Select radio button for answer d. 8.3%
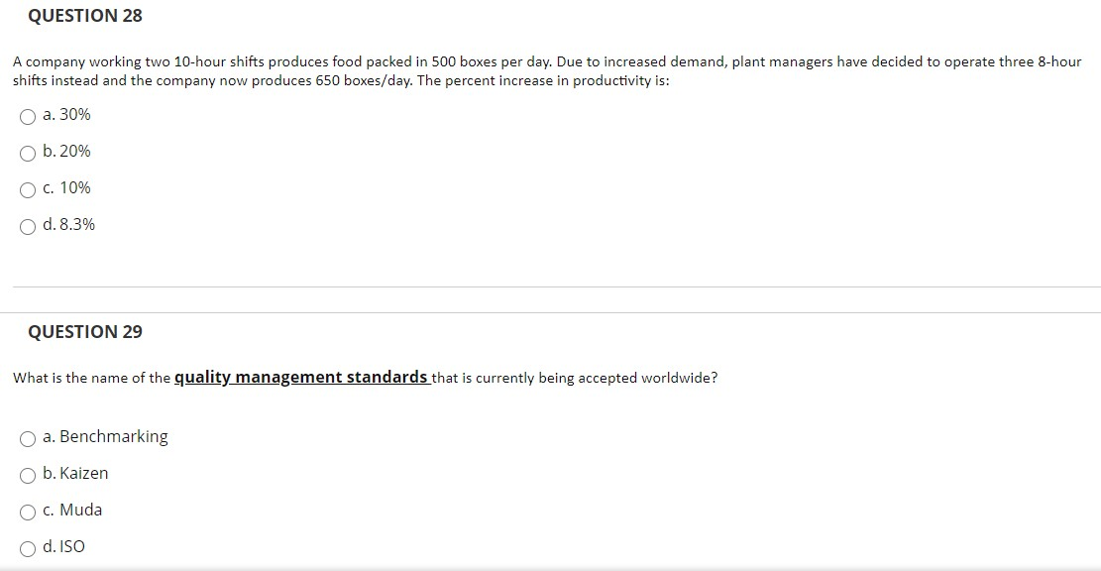 point(28,226)
